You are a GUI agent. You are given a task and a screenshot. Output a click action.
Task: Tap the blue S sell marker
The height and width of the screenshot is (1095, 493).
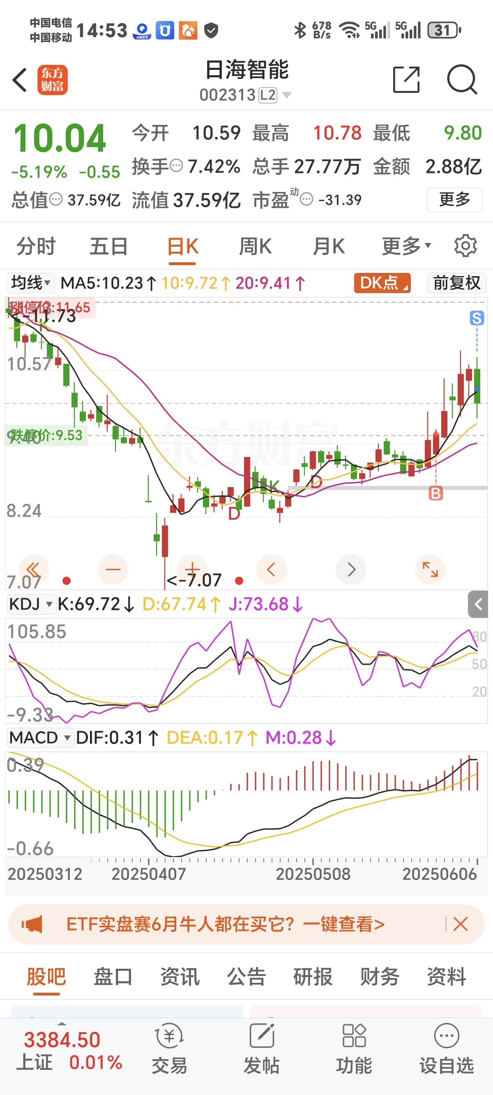[x=477, y=318]
